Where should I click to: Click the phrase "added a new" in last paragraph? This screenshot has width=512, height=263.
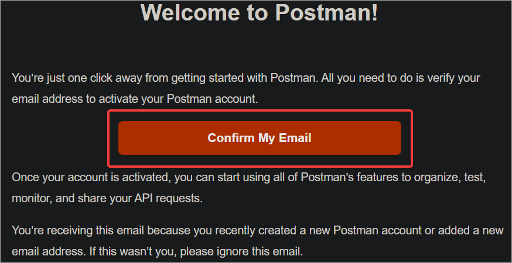coord(471,231)
